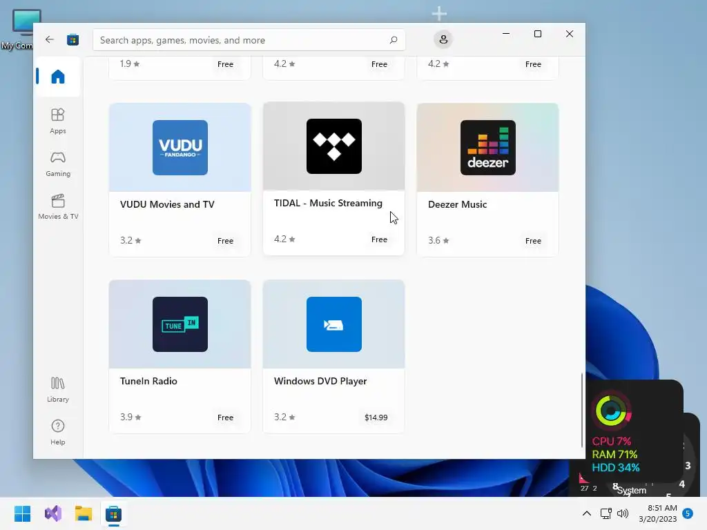Click the 3.2 rating on VUDU card
Image resolution: width=707 pixels, height=530 pixels.
click(x=130, y=240)
